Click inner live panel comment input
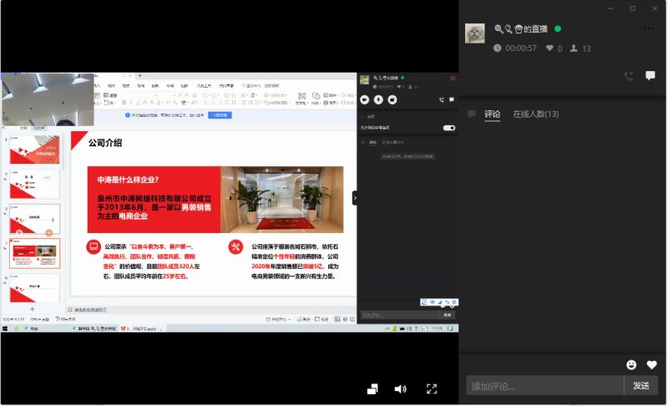This screenshot has height=406, width=668. coord(400,315)
